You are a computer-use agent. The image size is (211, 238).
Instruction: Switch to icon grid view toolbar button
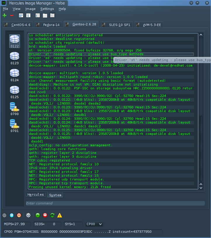tap(21, 15)
